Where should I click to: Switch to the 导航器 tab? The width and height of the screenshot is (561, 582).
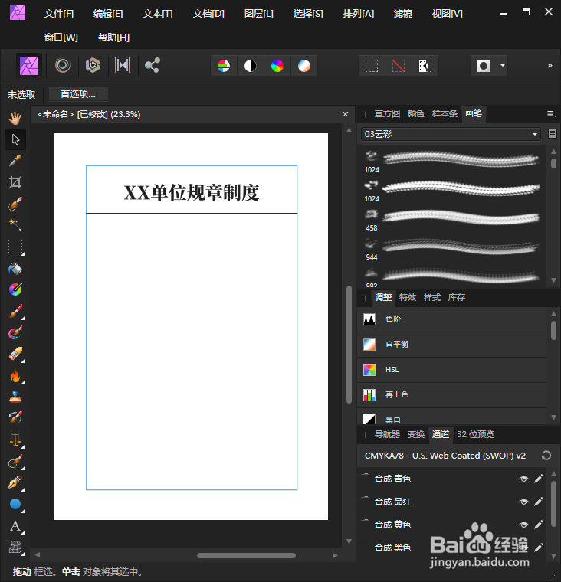tap(387, 434)
